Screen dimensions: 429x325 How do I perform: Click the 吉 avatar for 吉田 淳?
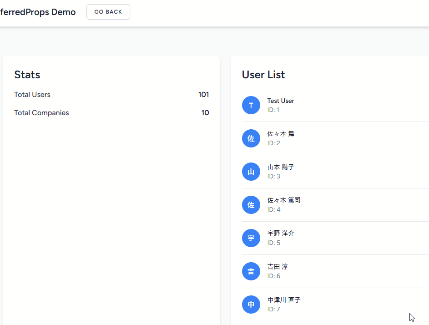tap(251, 271)
